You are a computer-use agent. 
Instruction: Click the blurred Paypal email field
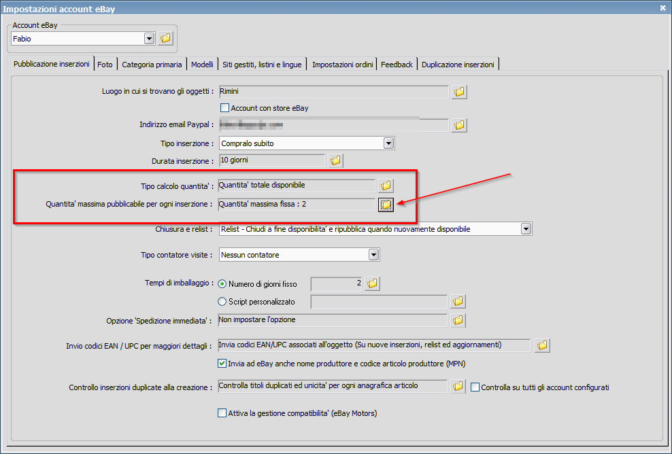pyautogui.click(x=333, y=125)
